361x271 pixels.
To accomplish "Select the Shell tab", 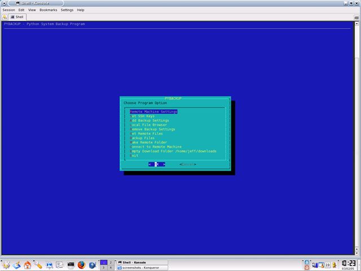I will tap(17, 17).
